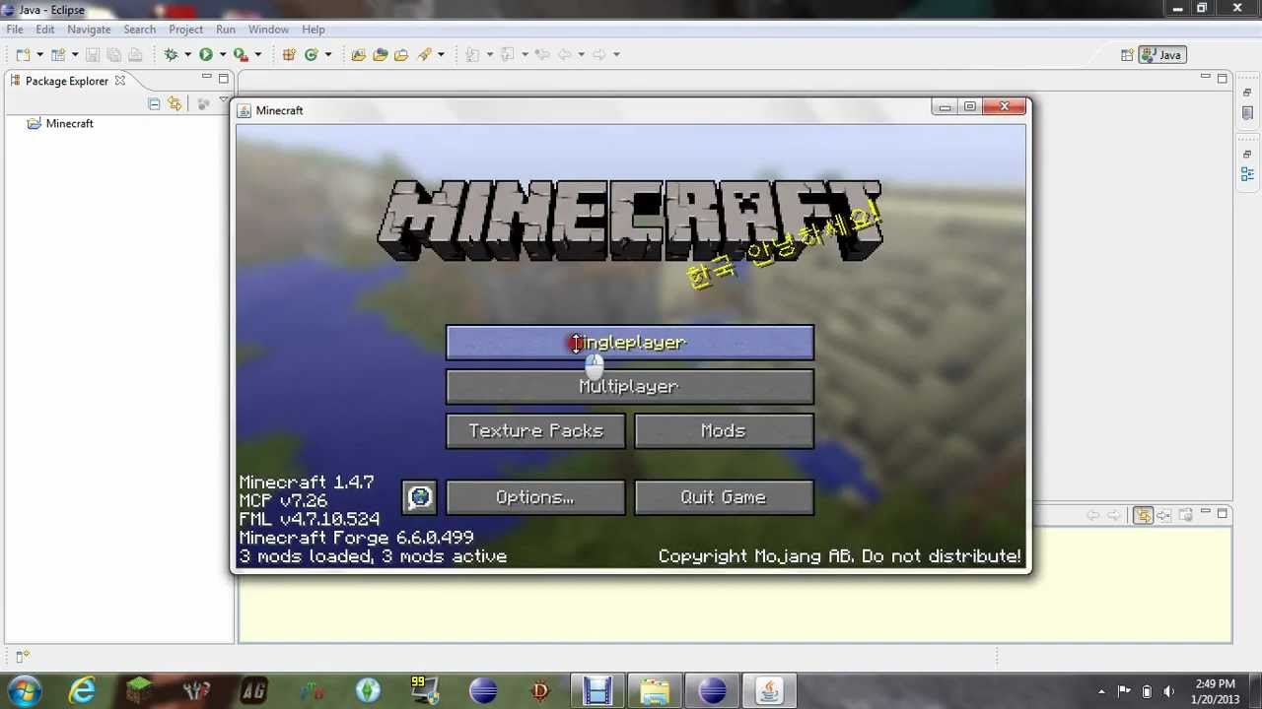Click the Outline icon in right trim
Screen dimensions: 1262x709
[x=1247, y=175]
